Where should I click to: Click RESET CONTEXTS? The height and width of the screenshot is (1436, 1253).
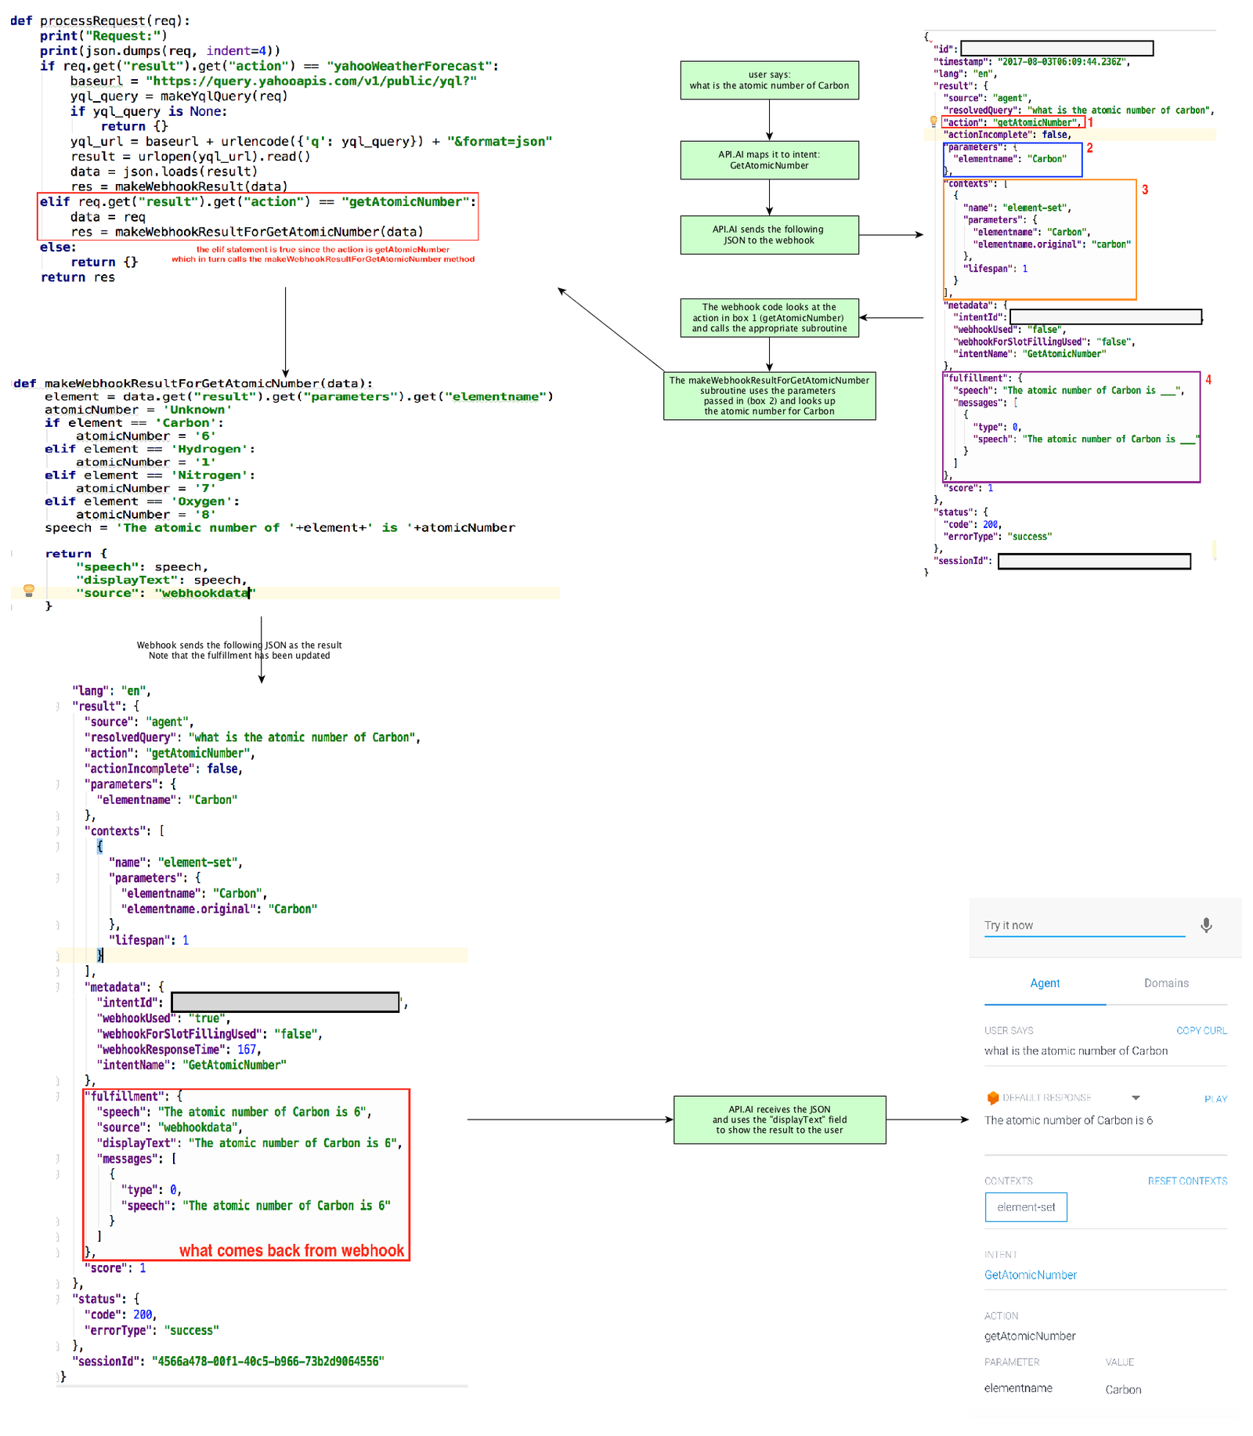pos(1187,1181)
